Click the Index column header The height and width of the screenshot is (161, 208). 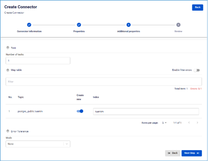(96, 97)
